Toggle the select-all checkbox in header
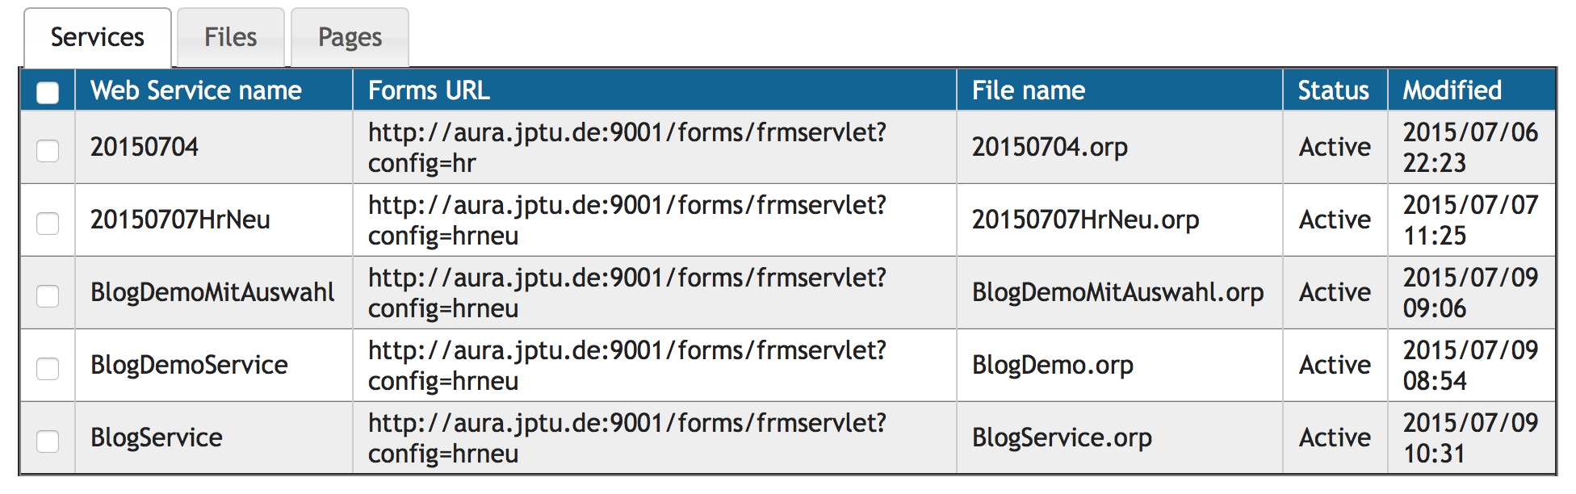 pyautogui.click(x=48, y=93)
